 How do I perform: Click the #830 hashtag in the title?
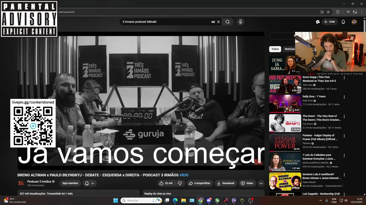coord(184,175)
